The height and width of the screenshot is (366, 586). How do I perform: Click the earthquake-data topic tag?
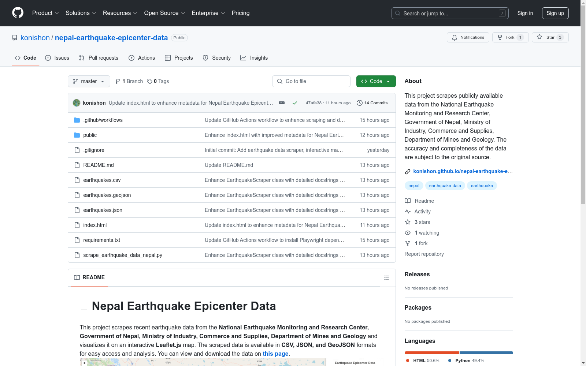[x=445, y=186]
